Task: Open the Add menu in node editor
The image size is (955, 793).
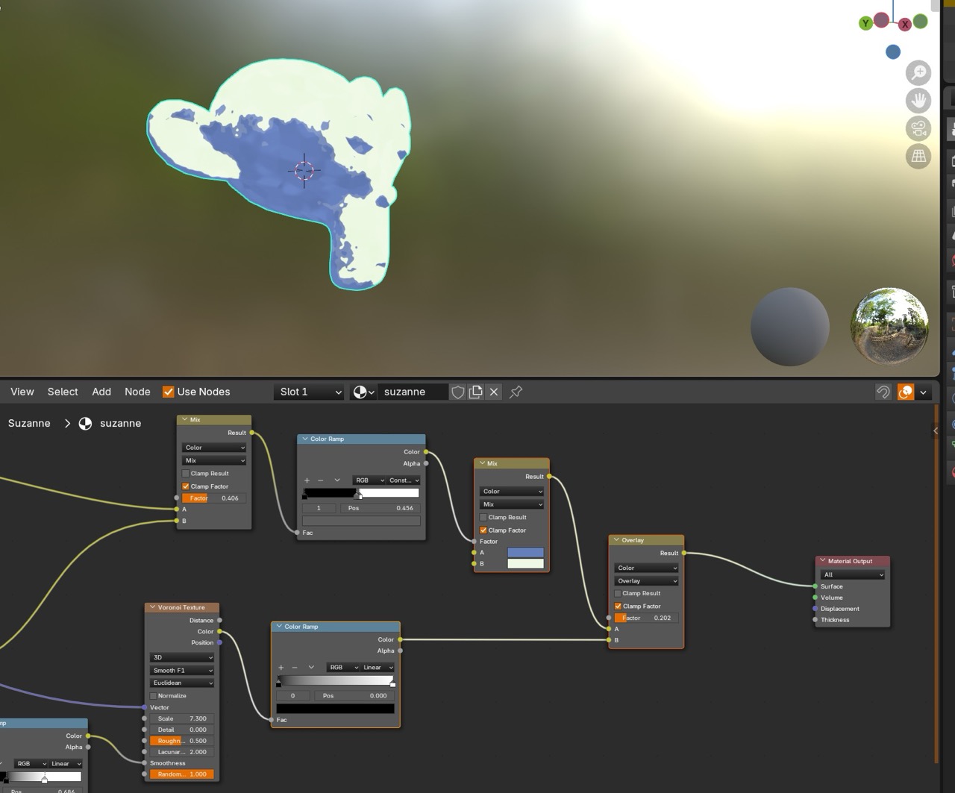Action: [101, 392]
